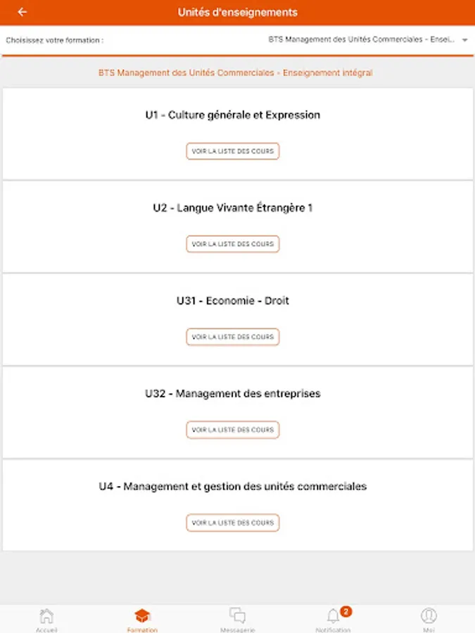Tap the notification badge showing 2

[x=346, y=611]
